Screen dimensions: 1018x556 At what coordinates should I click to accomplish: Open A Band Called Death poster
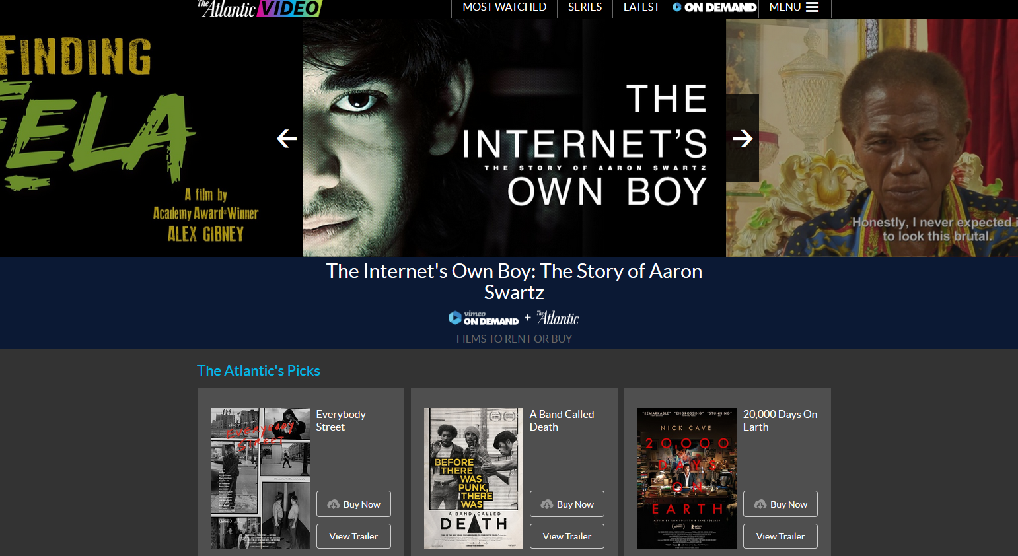click(474, 479)
